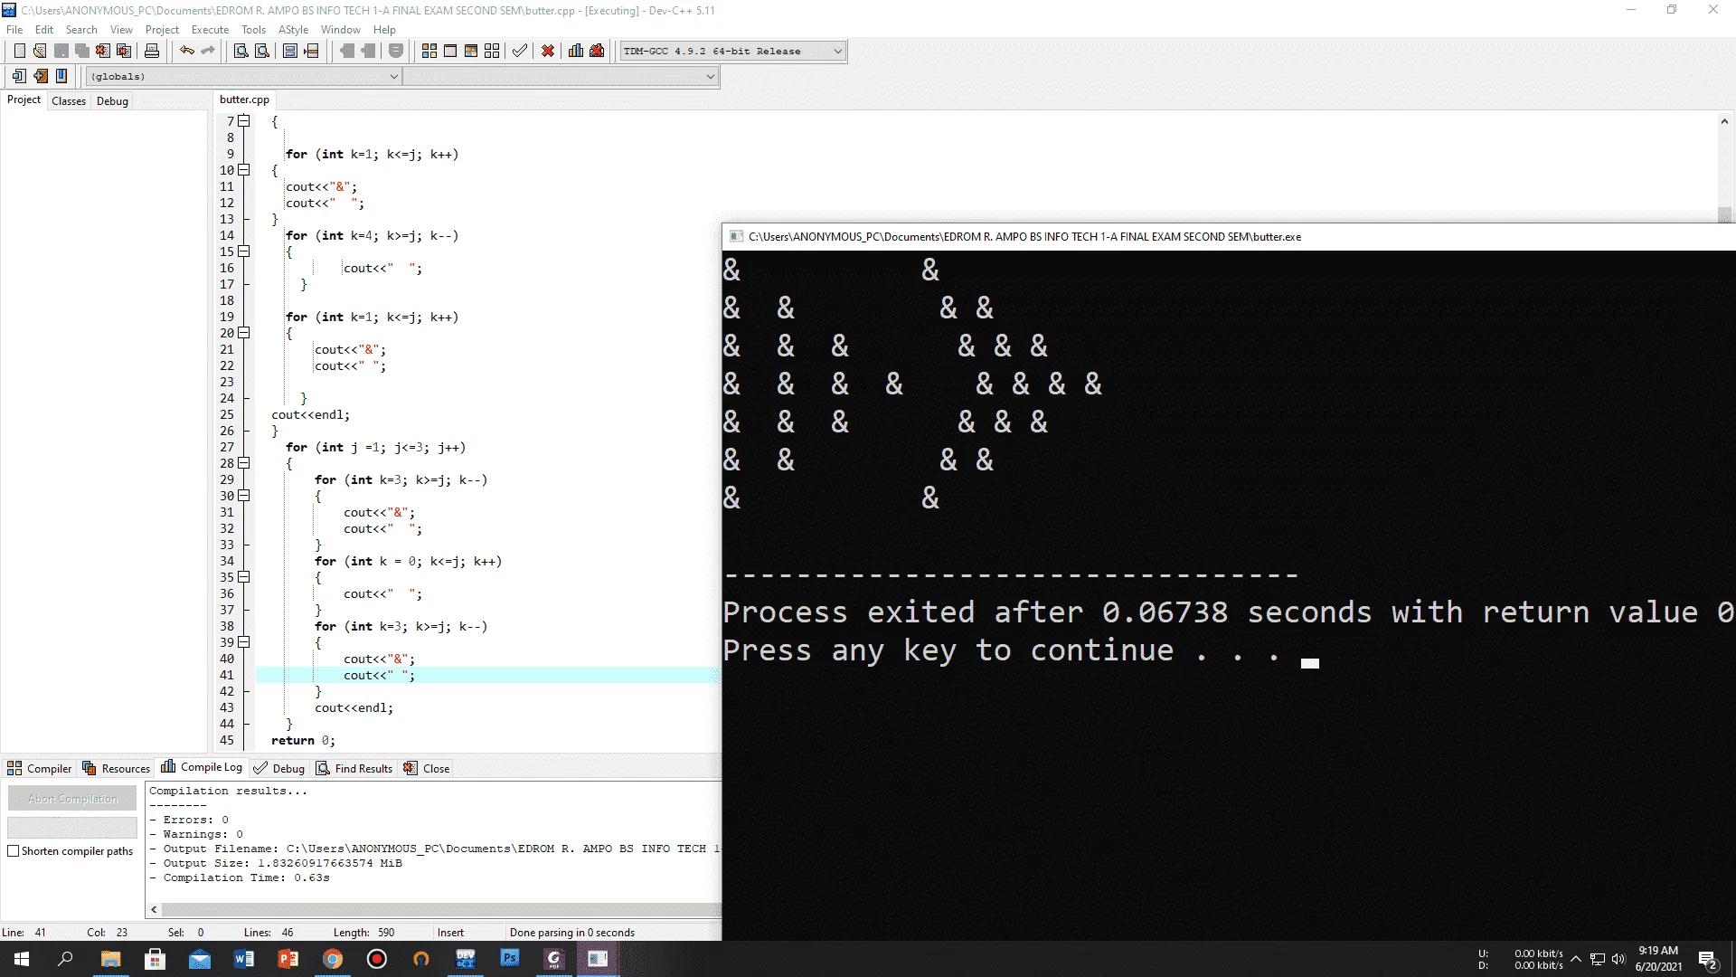Collapse the code fold at line 30

(x=244, y=495)
